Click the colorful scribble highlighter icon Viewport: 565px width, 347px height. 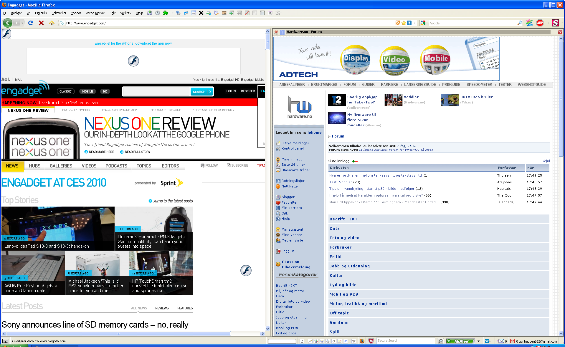coord(529,23)
